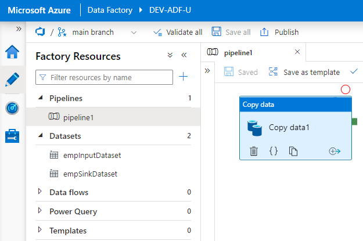Click the dataset icon beside empSinkDataset
The image size is (363, 241).
(54, 174)
